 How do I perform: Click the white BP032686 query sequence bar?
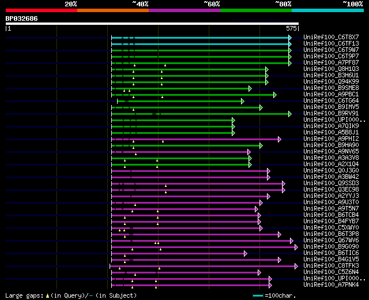point(152,24)
